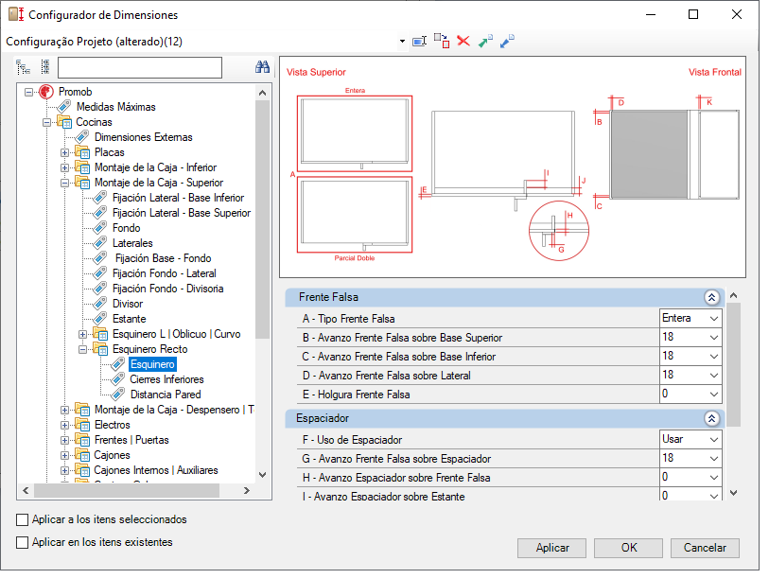Collapse the Espaciador section
The height and width of the screenshot is (579, 769).
click(711, 418)
